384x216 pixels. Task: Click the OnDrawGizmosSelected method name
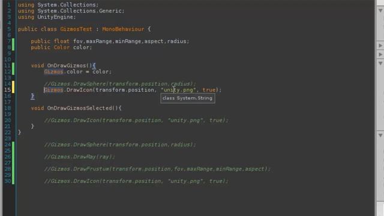pyautogui.click(x=79, y=108)
